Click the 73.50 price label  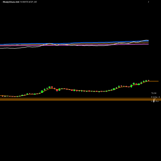tap(154, 93)
